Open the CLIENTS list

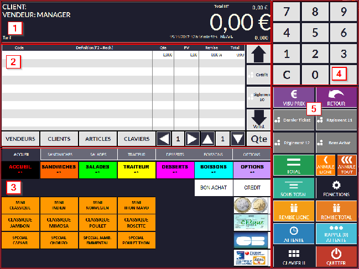[x=59, y=139]
